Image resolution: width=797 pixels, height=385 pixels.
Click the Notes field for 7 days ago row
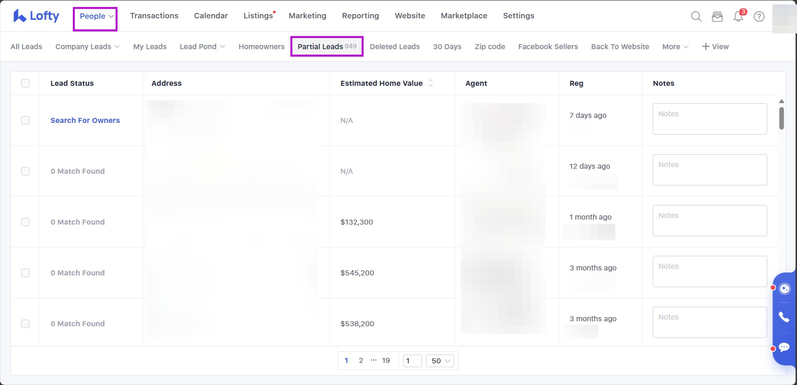[x=710, y=119]
